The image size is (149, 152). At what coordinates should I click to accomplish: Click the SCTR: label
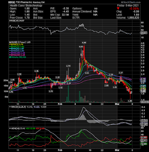click(76, 17)
